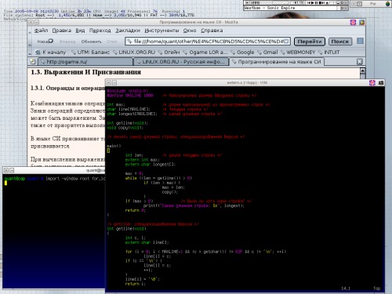Click the return 0; line in VIM
This screenshot has width=392, height=294.
[136, 210]
